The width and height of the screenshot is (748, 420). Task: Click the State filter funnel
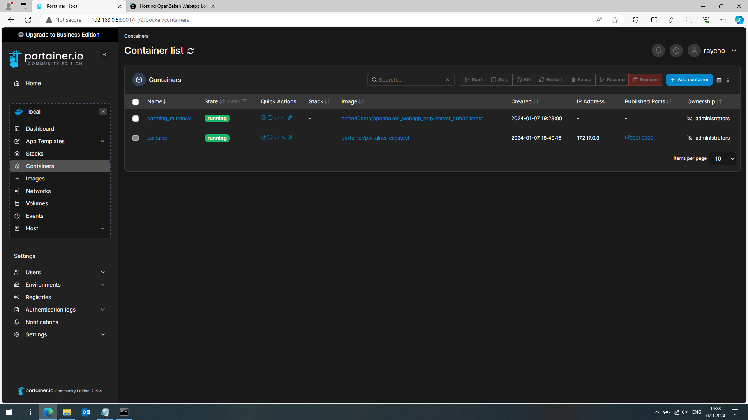[245, 101]
